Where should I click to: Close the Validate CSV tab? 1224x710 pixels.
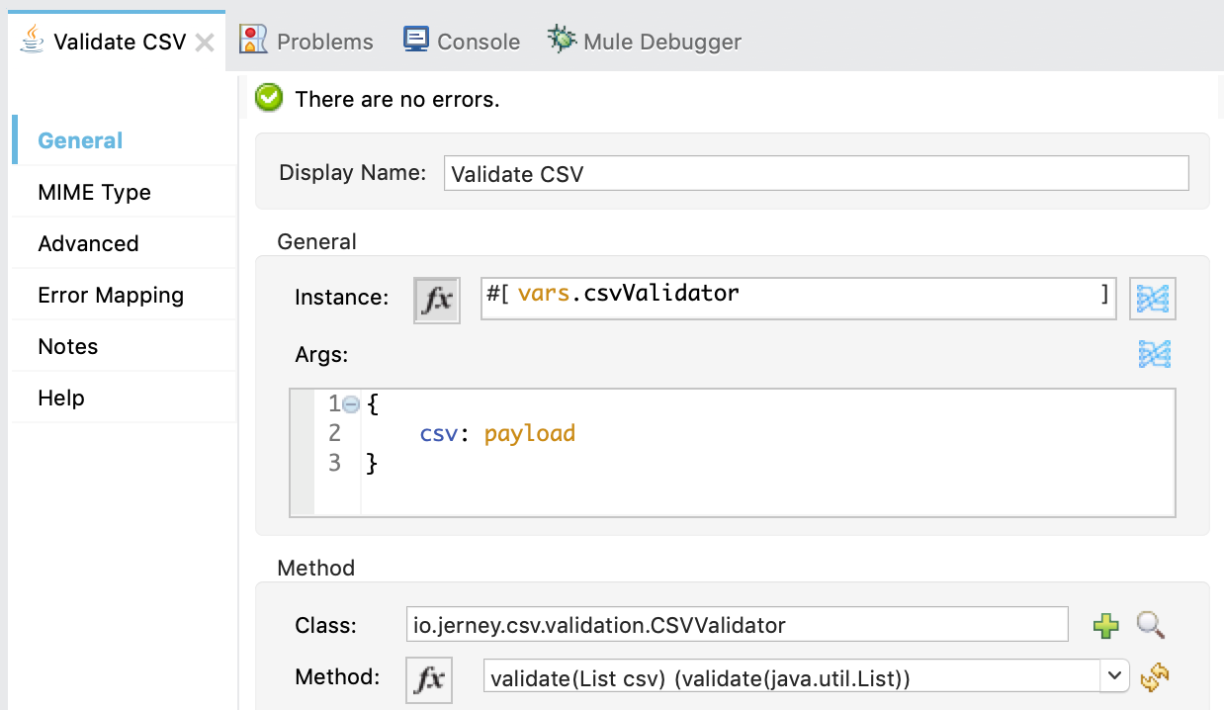point(205,43)
